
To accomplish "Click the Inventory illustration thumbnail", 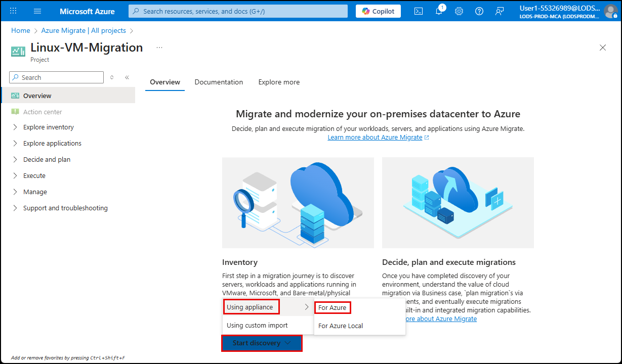I will point(298,203).
